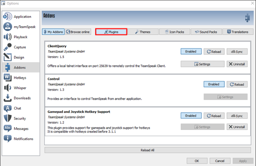Image resolution: width=256 pixels, height=166 pixels.
Task: Reload the Gamepad and Joystick plugin
Action: [x=214, y=116]
